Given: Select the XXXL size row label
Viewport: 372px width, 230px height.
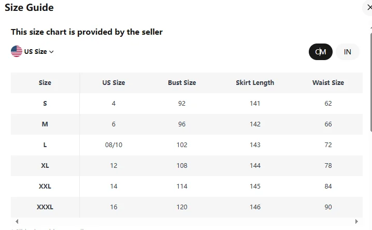Looking at the screenshot, I should (45, 207).
